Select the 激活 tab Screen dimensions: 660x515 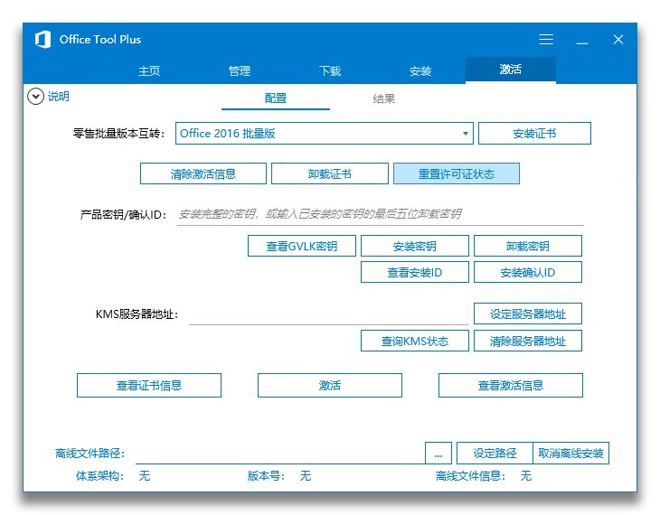511,70
